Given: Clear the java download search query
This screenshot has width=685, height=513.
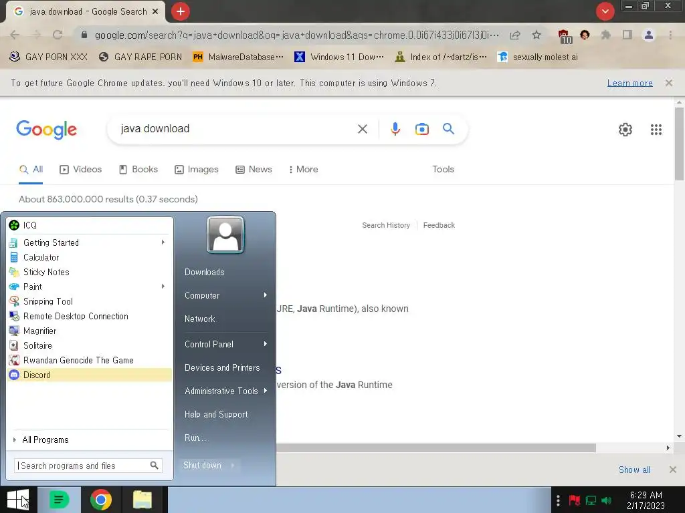Looking at the screenshot, I should [x=362, y=129].
